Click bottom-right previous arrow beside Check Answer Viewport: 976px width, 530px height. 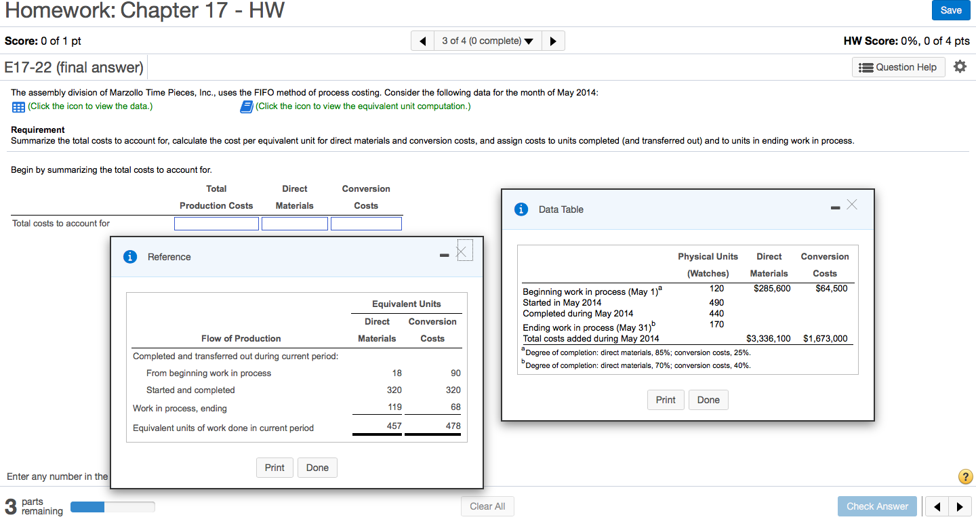click(937, 506)
